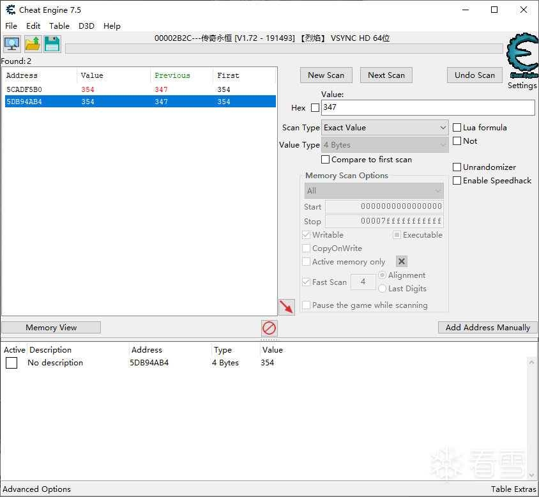Open the File menu
This screenshot has width=539, height=497.
pyautogui.click(x=11, y=26)
